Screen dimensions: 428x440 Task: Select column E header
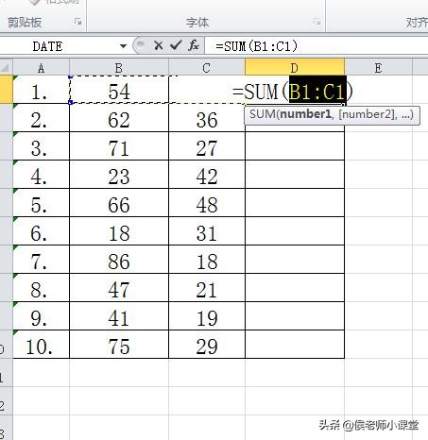pyautogui.click(x=378, y=68)
